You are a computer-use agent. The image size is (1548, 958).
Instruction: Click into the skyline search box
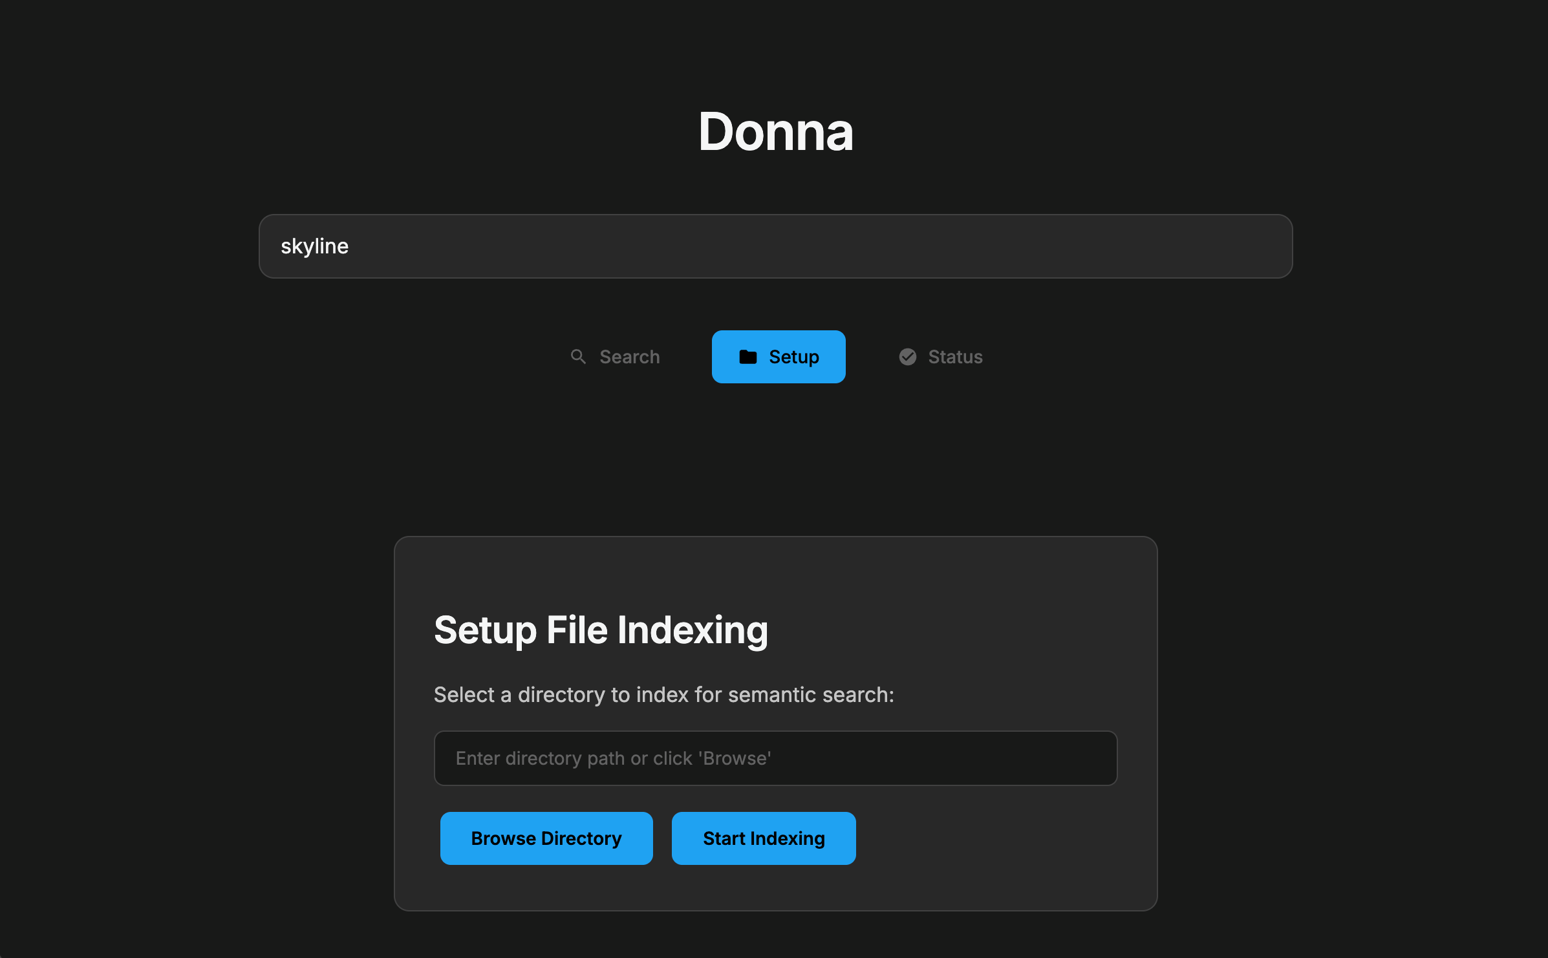point(776,246)
